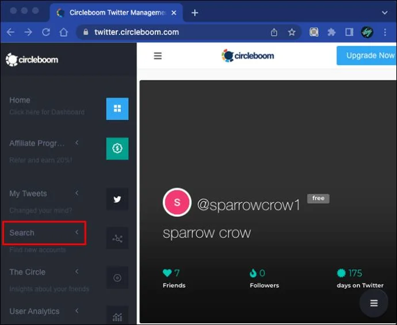Open The Circle target icon
This screenshot has width=397, height=325.
pos(117,278)
